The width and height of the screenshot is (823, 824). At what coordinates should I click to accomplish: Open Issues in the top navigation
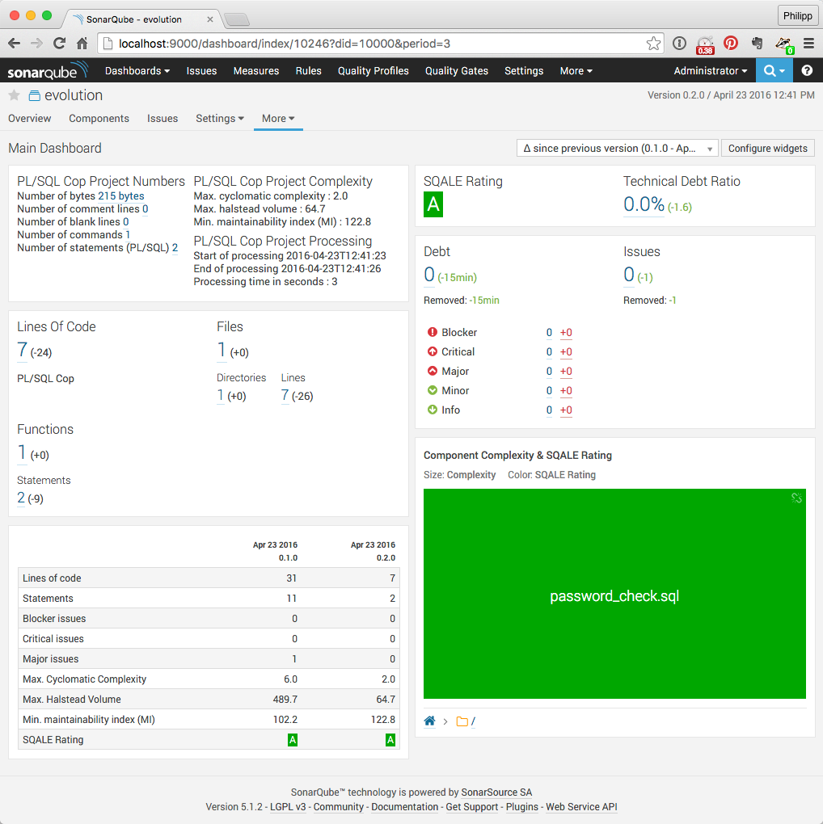pyautogui.click(x=201, y=70)
